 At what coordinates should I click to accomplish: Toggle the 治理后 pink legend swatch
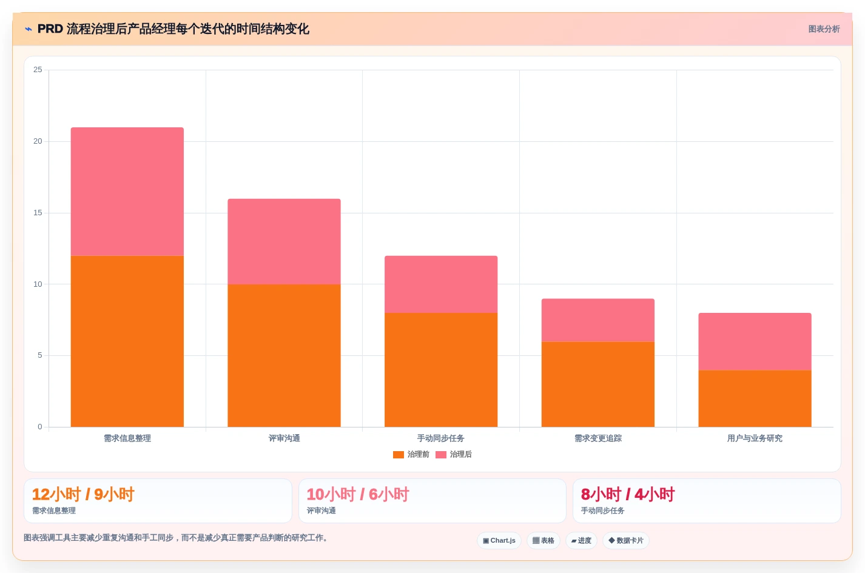pos(441,455)
